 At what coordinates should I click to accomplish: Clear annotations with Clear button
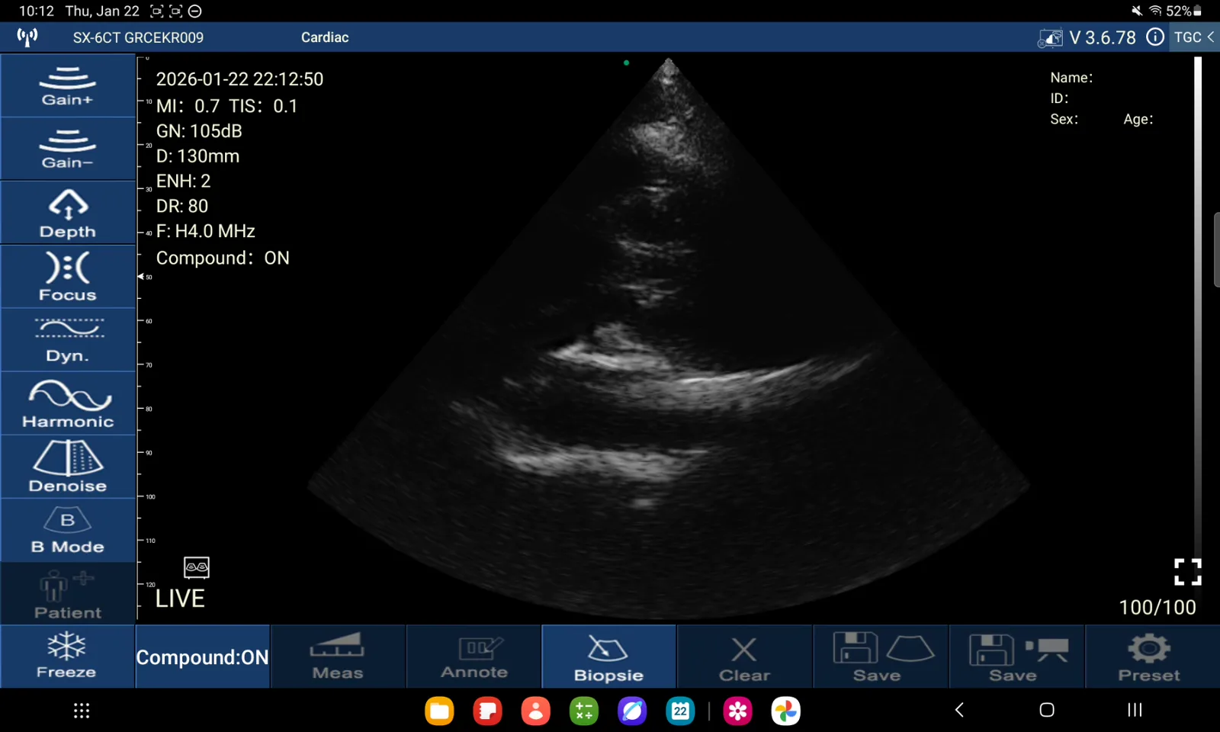click(744, 657)
